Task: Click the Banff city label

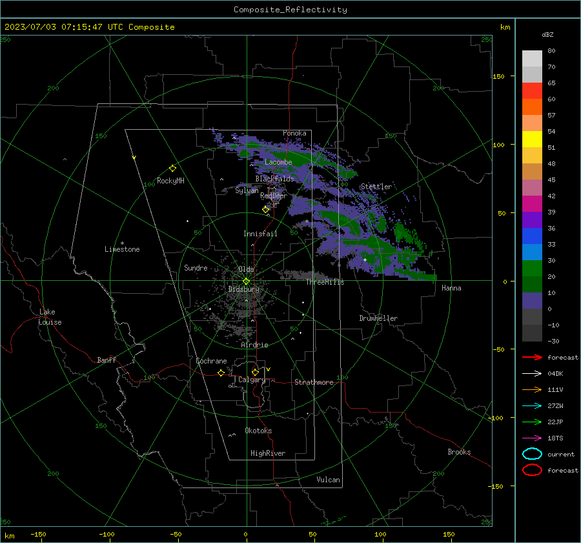Action: [107, 360]
